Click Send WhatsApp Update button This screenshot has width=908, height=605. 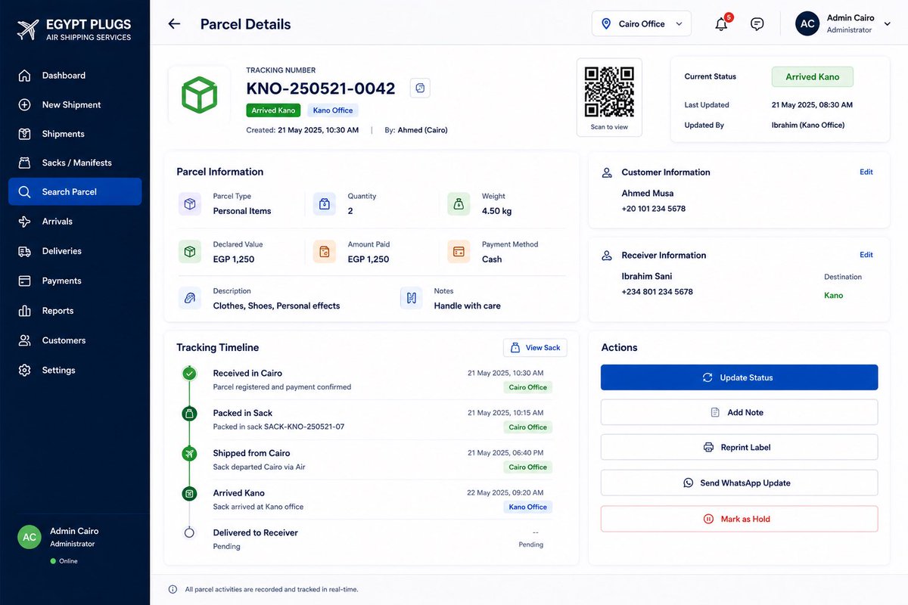[739, 482]
